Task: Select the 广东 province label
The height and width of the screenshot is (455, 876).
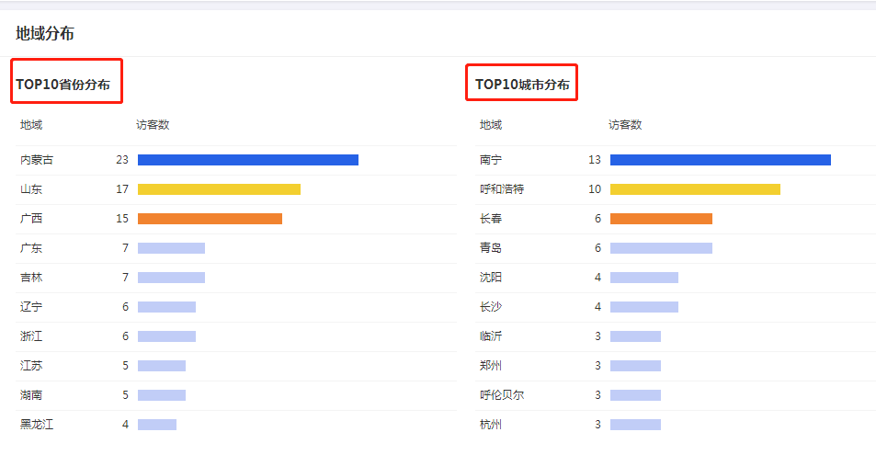Action: pyautogui.click(x=31, y=248)
